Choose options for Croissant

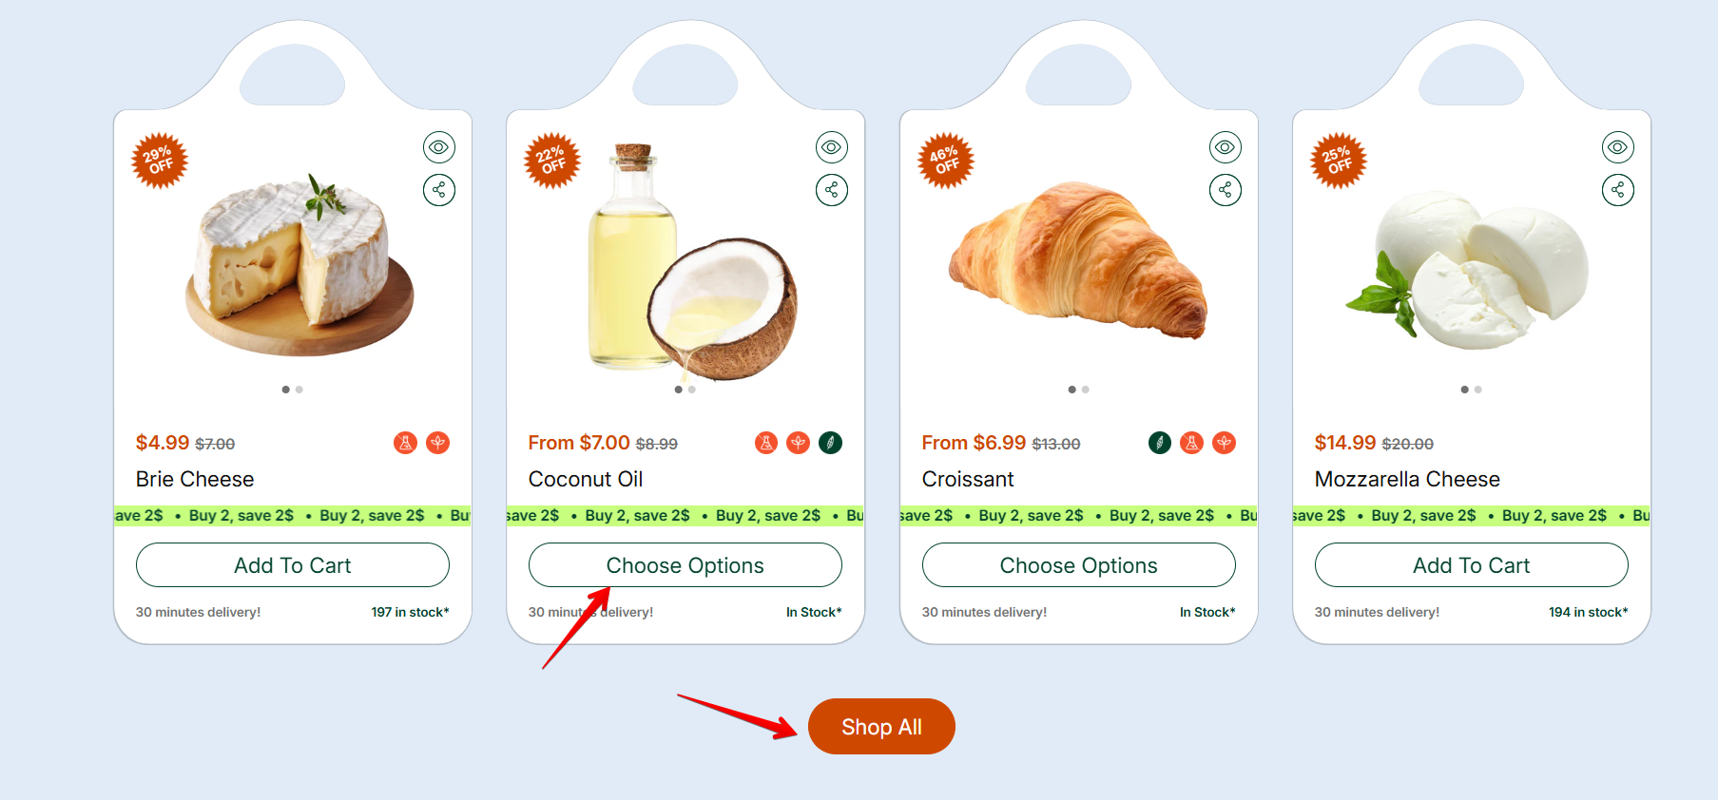tap(1078, 565)
